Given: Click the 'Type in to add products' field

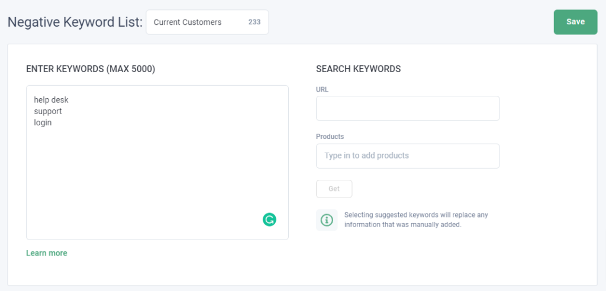Looking at the screenshot, I should click(x=408, y=156).
